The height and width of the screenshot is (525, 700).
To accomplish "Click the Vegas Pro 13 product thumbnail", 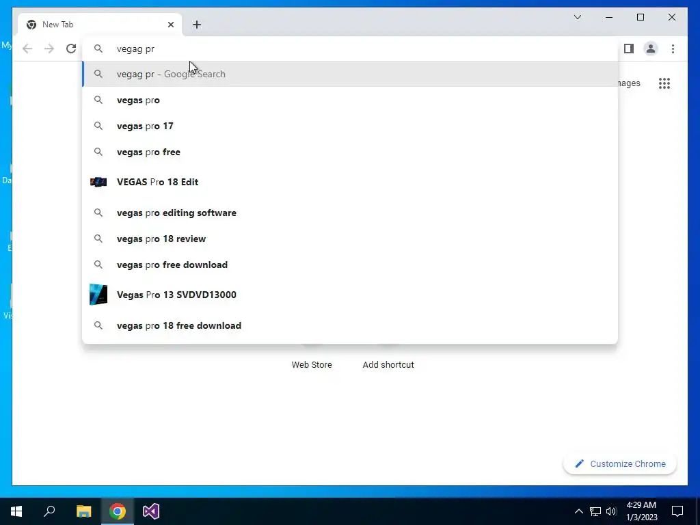I will (98, 295).
